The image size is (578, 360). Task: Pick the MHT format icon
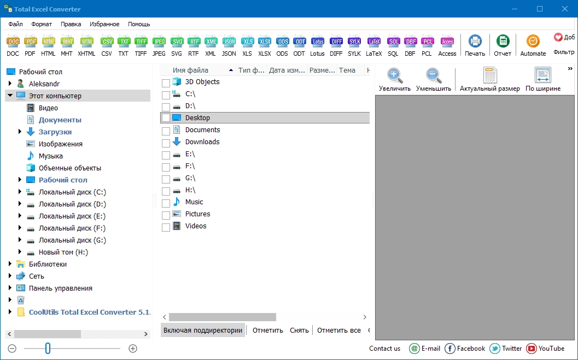(67, 46)
